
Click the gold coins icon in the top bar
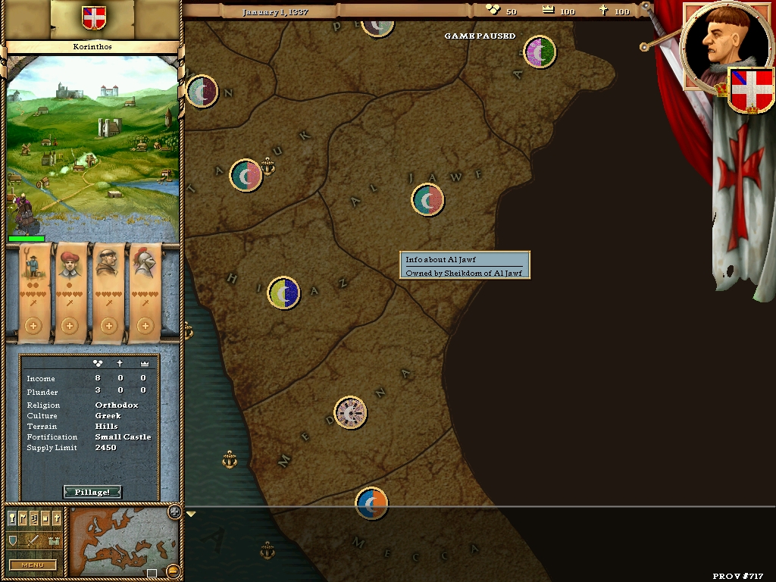(x=493, y=10)
